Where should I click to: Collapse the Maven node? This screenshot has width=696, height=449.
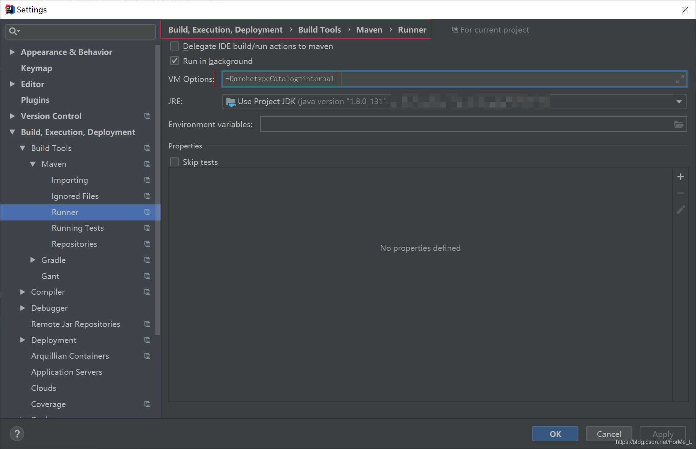point(33,164)
